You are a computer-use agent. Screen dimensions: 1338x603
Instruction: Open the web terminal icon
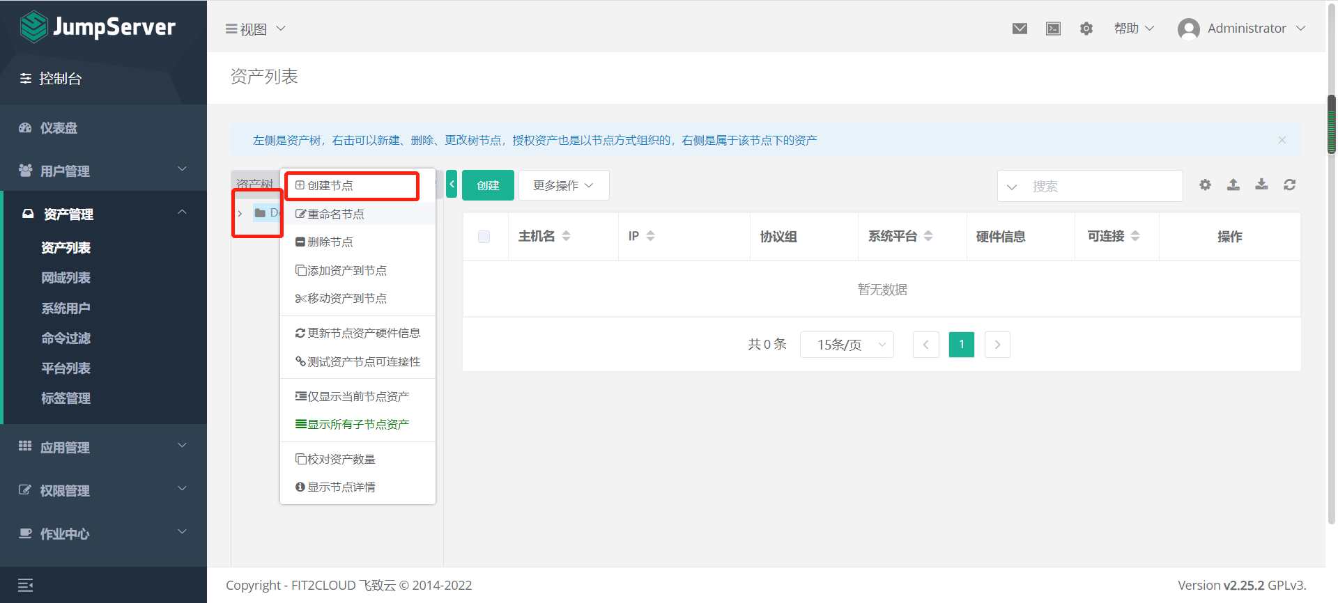point(1053,29)
